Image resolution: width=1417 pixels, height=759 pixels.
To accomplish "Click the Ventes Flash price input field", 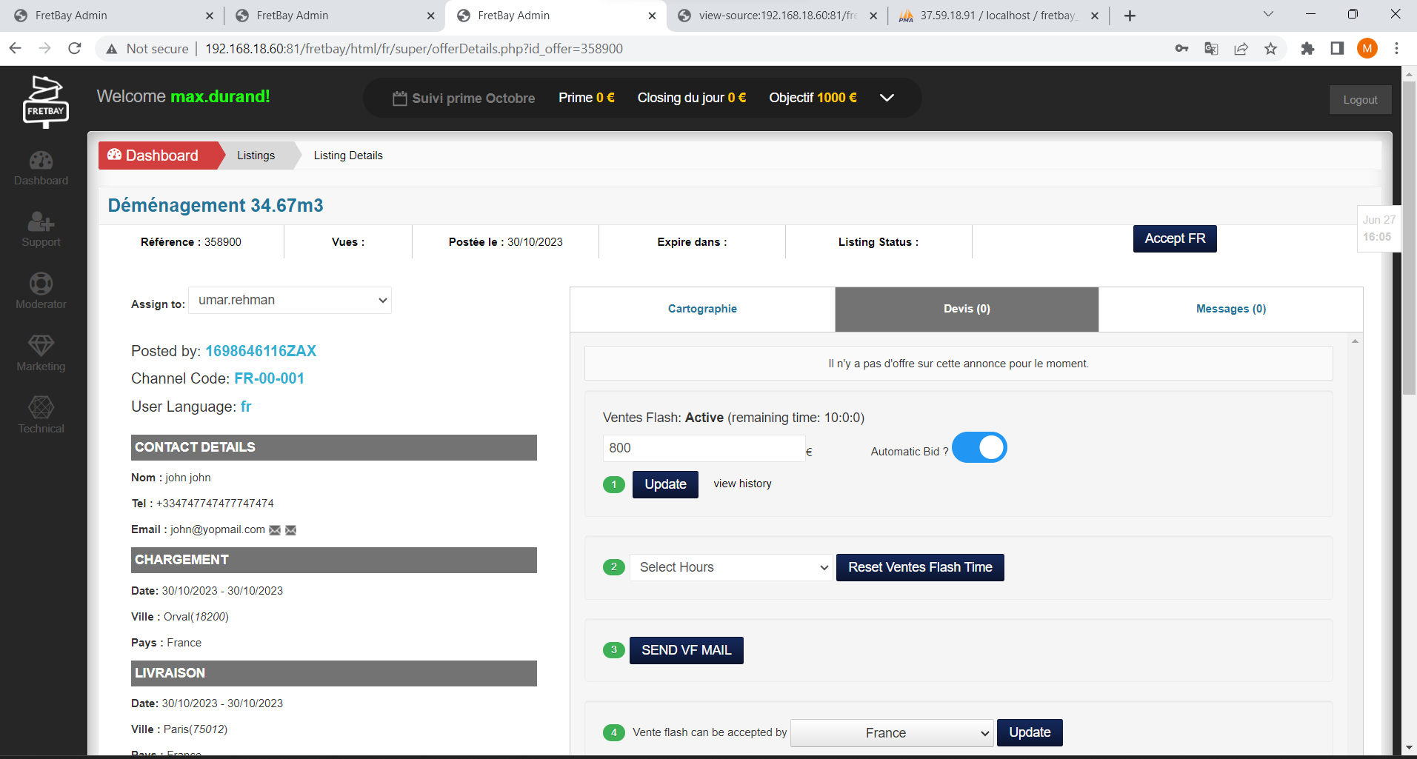I will click(x=703, y=449).
